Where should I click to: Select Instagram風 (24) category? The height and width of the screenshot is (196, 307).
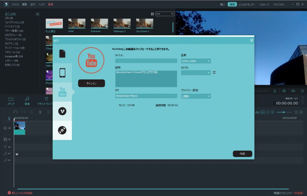point(14,56)
